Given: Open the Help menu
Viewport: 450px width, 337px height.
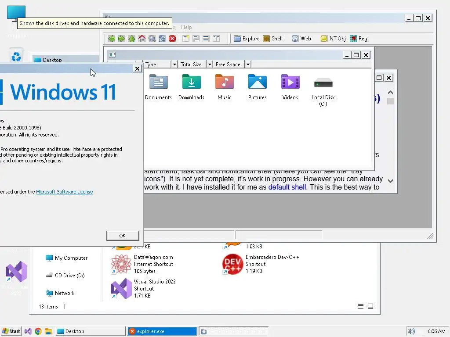Looking at the screenshot, I should point(186,27).
